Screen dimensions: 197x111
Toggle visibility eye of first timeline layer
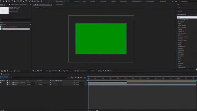tap(1, 83)
